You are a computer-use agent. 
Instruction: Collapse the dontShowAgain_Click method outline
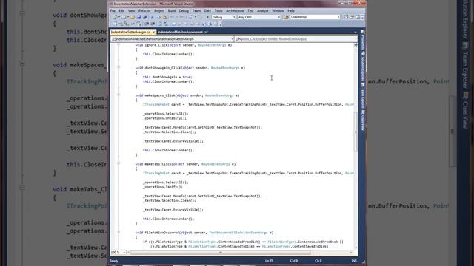click(x=118, y=67)
